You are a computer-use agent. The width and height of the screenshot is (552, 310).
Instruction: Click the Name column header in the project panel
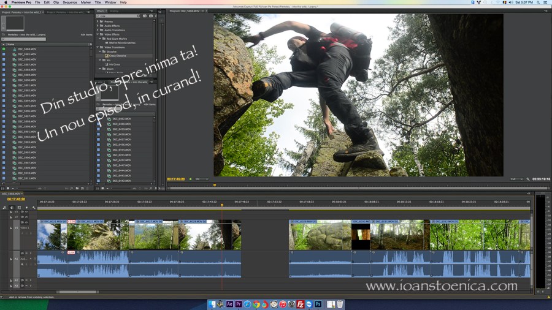point(11,44)
